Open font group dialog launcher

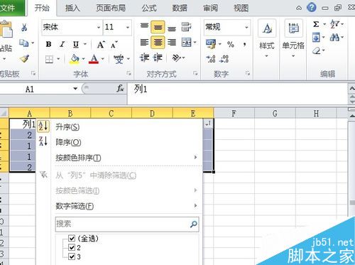tap(129, 73)
